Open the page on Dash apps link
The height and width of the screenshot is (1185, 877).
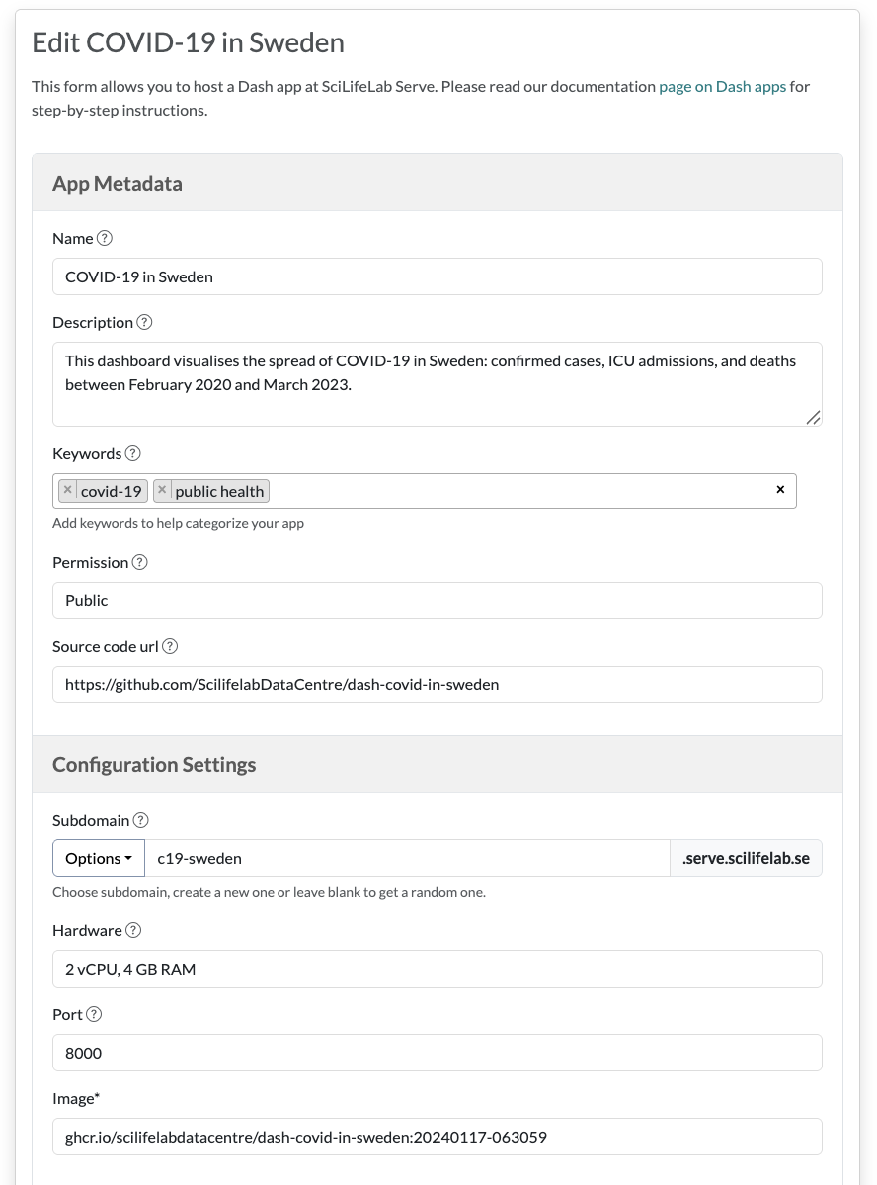click(x=722, y=86)
